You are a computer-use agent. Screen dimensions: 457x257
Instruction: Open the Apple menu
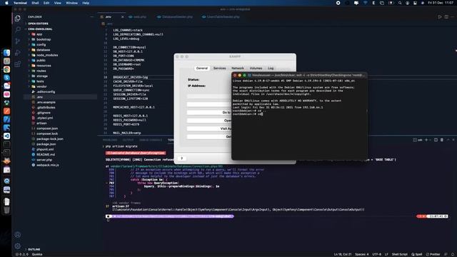pyautogui.click(x=6, y=3)
